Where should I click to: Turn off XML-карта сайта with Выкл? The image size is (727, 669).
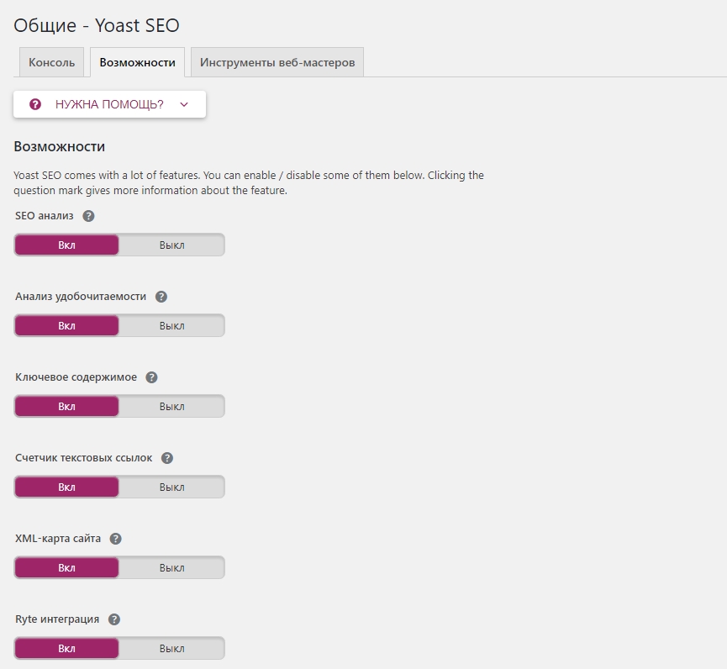[172, 567]
